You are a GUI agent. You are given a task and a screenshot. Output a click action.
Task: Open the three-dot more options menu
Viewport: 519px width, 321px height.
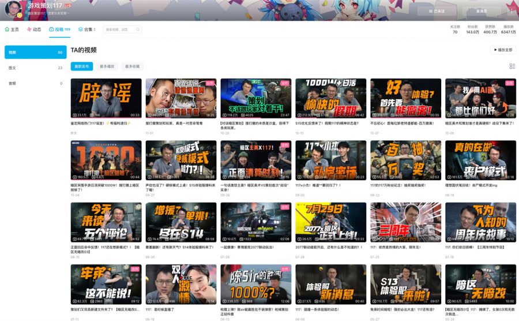[x=511, y=11]
